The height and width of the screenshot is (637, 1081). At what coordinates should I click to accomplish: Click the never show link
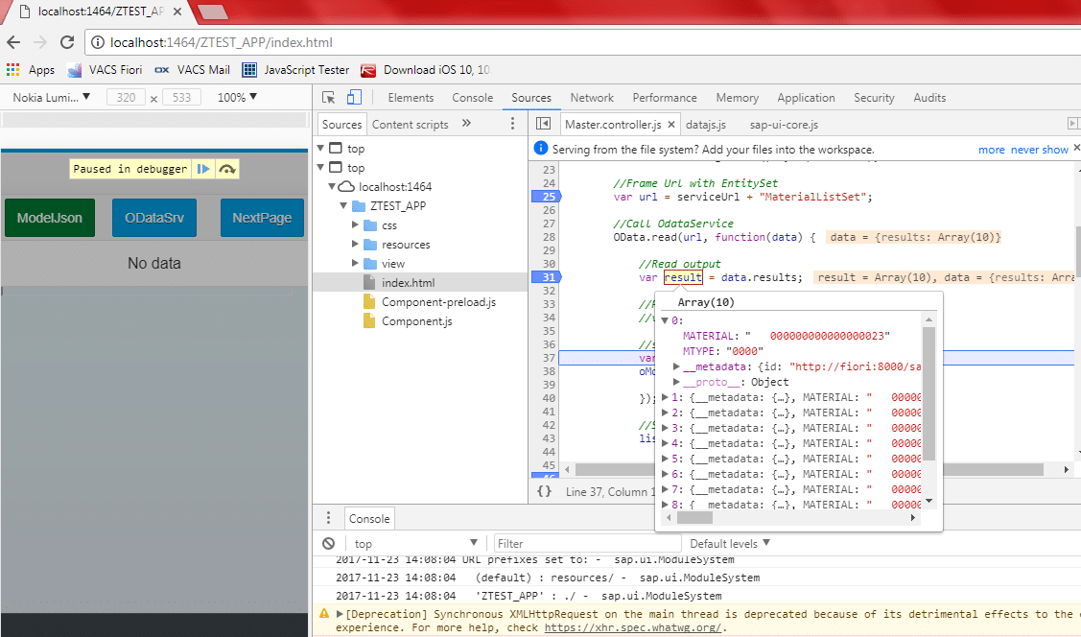(x=1039, y=150)
